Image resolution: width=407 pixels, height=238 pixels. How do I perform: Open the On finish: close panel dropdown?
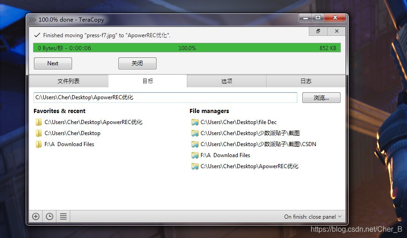click(x=313, y=217)
